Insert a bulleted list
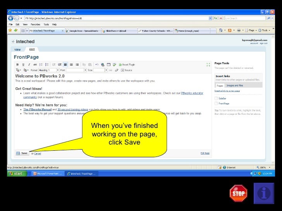This screenshot has height=211, width=282. [x=47, y=65]
